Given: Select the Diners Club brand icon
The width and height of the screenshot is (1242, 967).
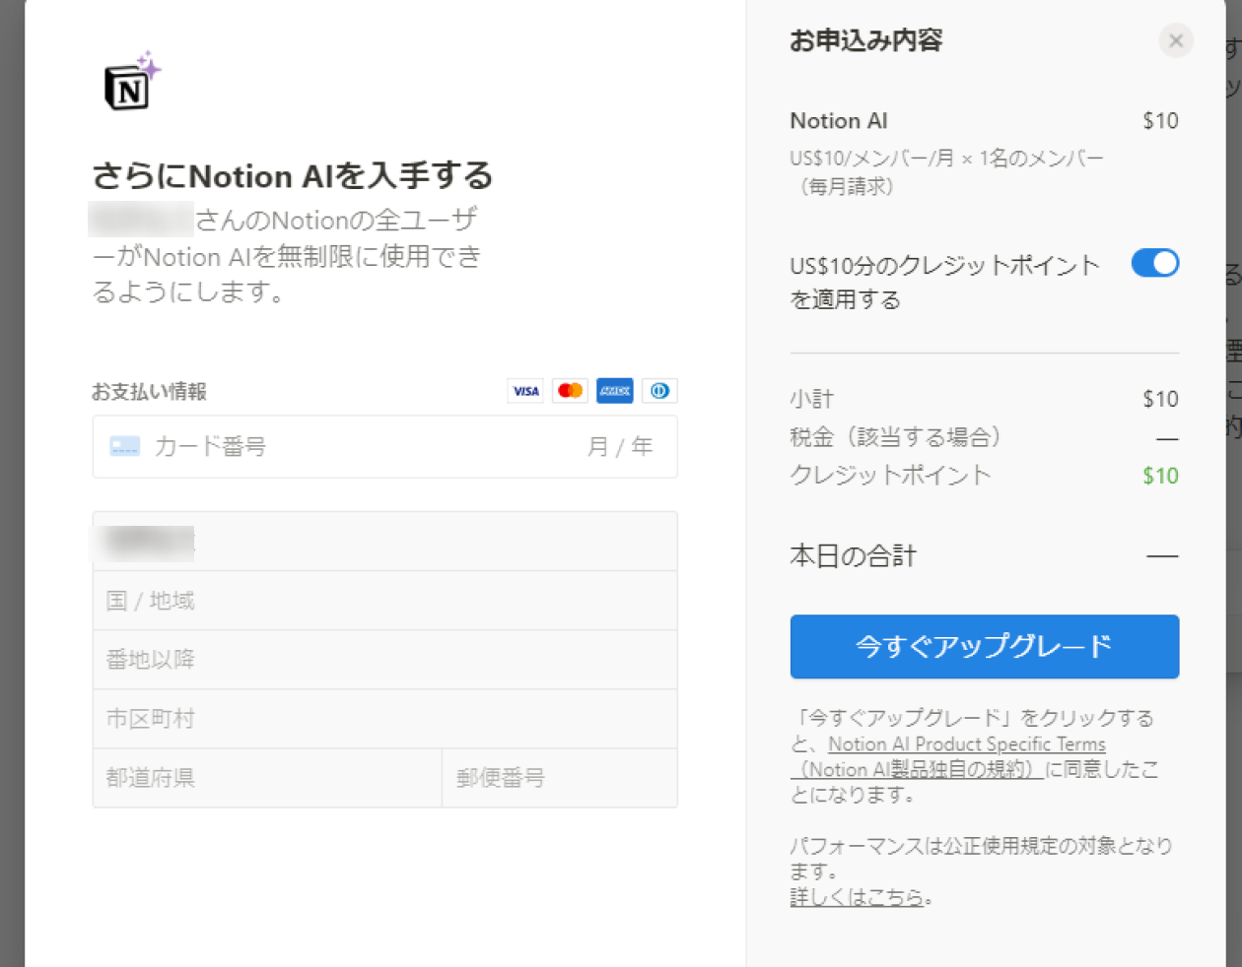Looking at the screenshot, I should coord(658,391).
